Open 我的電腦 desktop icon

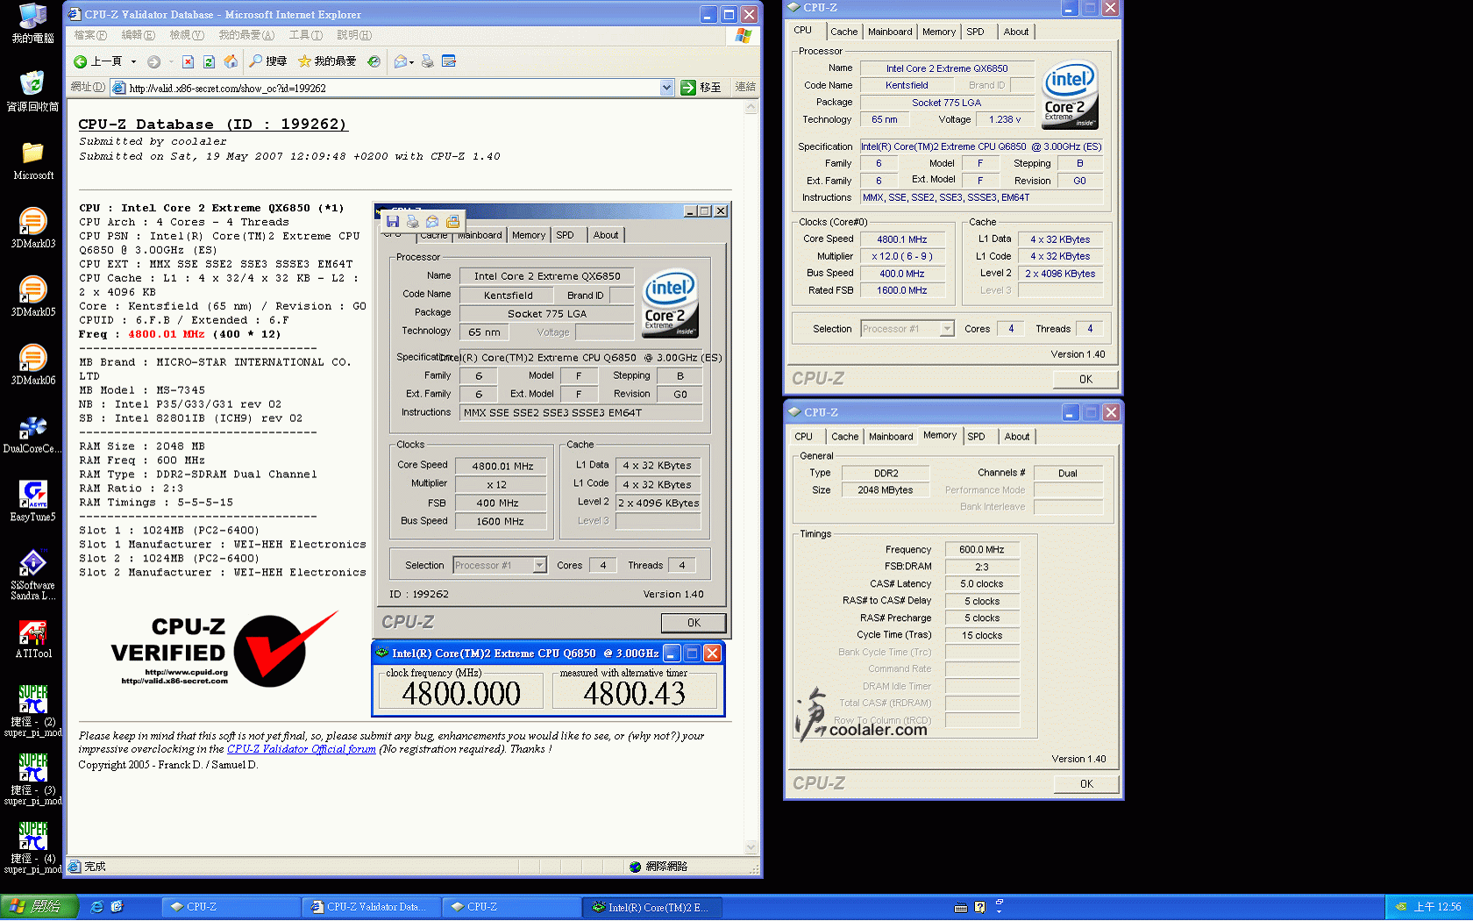pos(32,23)
